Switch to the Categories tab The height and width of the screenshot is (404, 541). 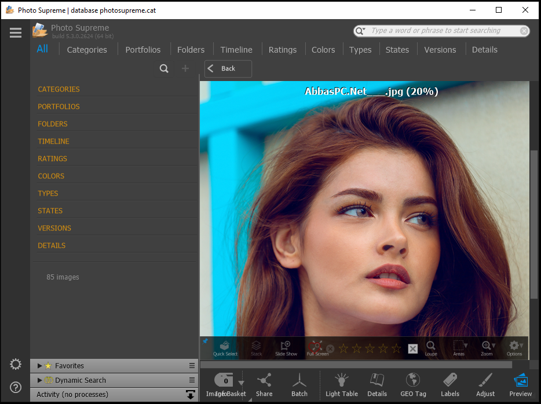click(x=87, y=50)
